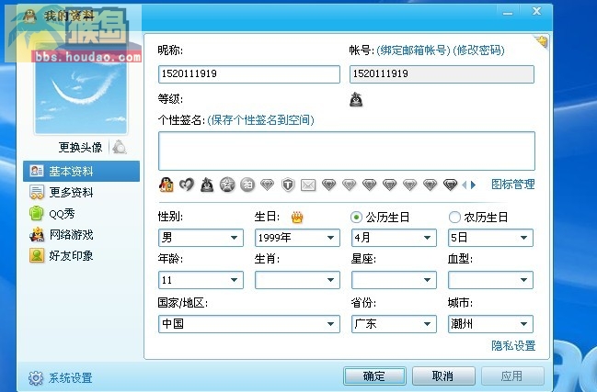The image size is (597, 392).
Task: Open the birth day dropdown showing 5日
Action: point(490,238)
